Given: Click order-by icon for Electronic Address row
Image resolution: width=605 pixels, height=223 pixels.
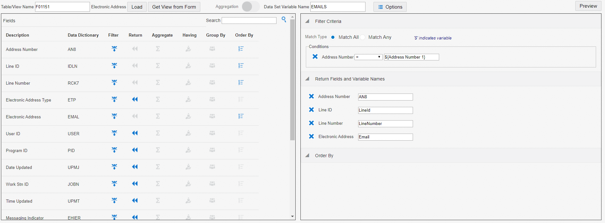Looking at the screenshot, I should (x=241, y=116).
